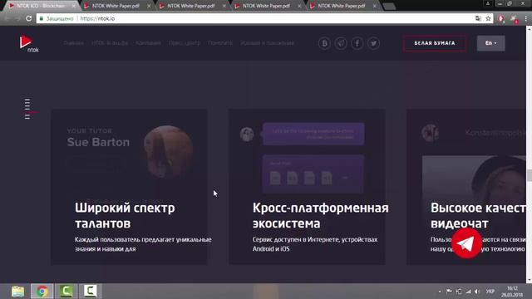The image size is (532, 299).
Task: Open the green Camtasia taskbar icon
Action: coord(66,292)
